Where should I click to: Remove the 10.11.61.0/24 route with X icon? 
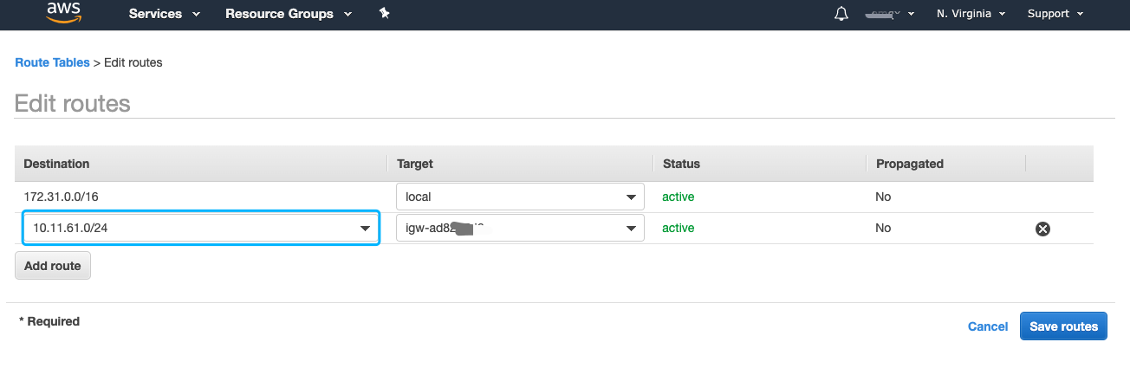[x=1042, y=229]
